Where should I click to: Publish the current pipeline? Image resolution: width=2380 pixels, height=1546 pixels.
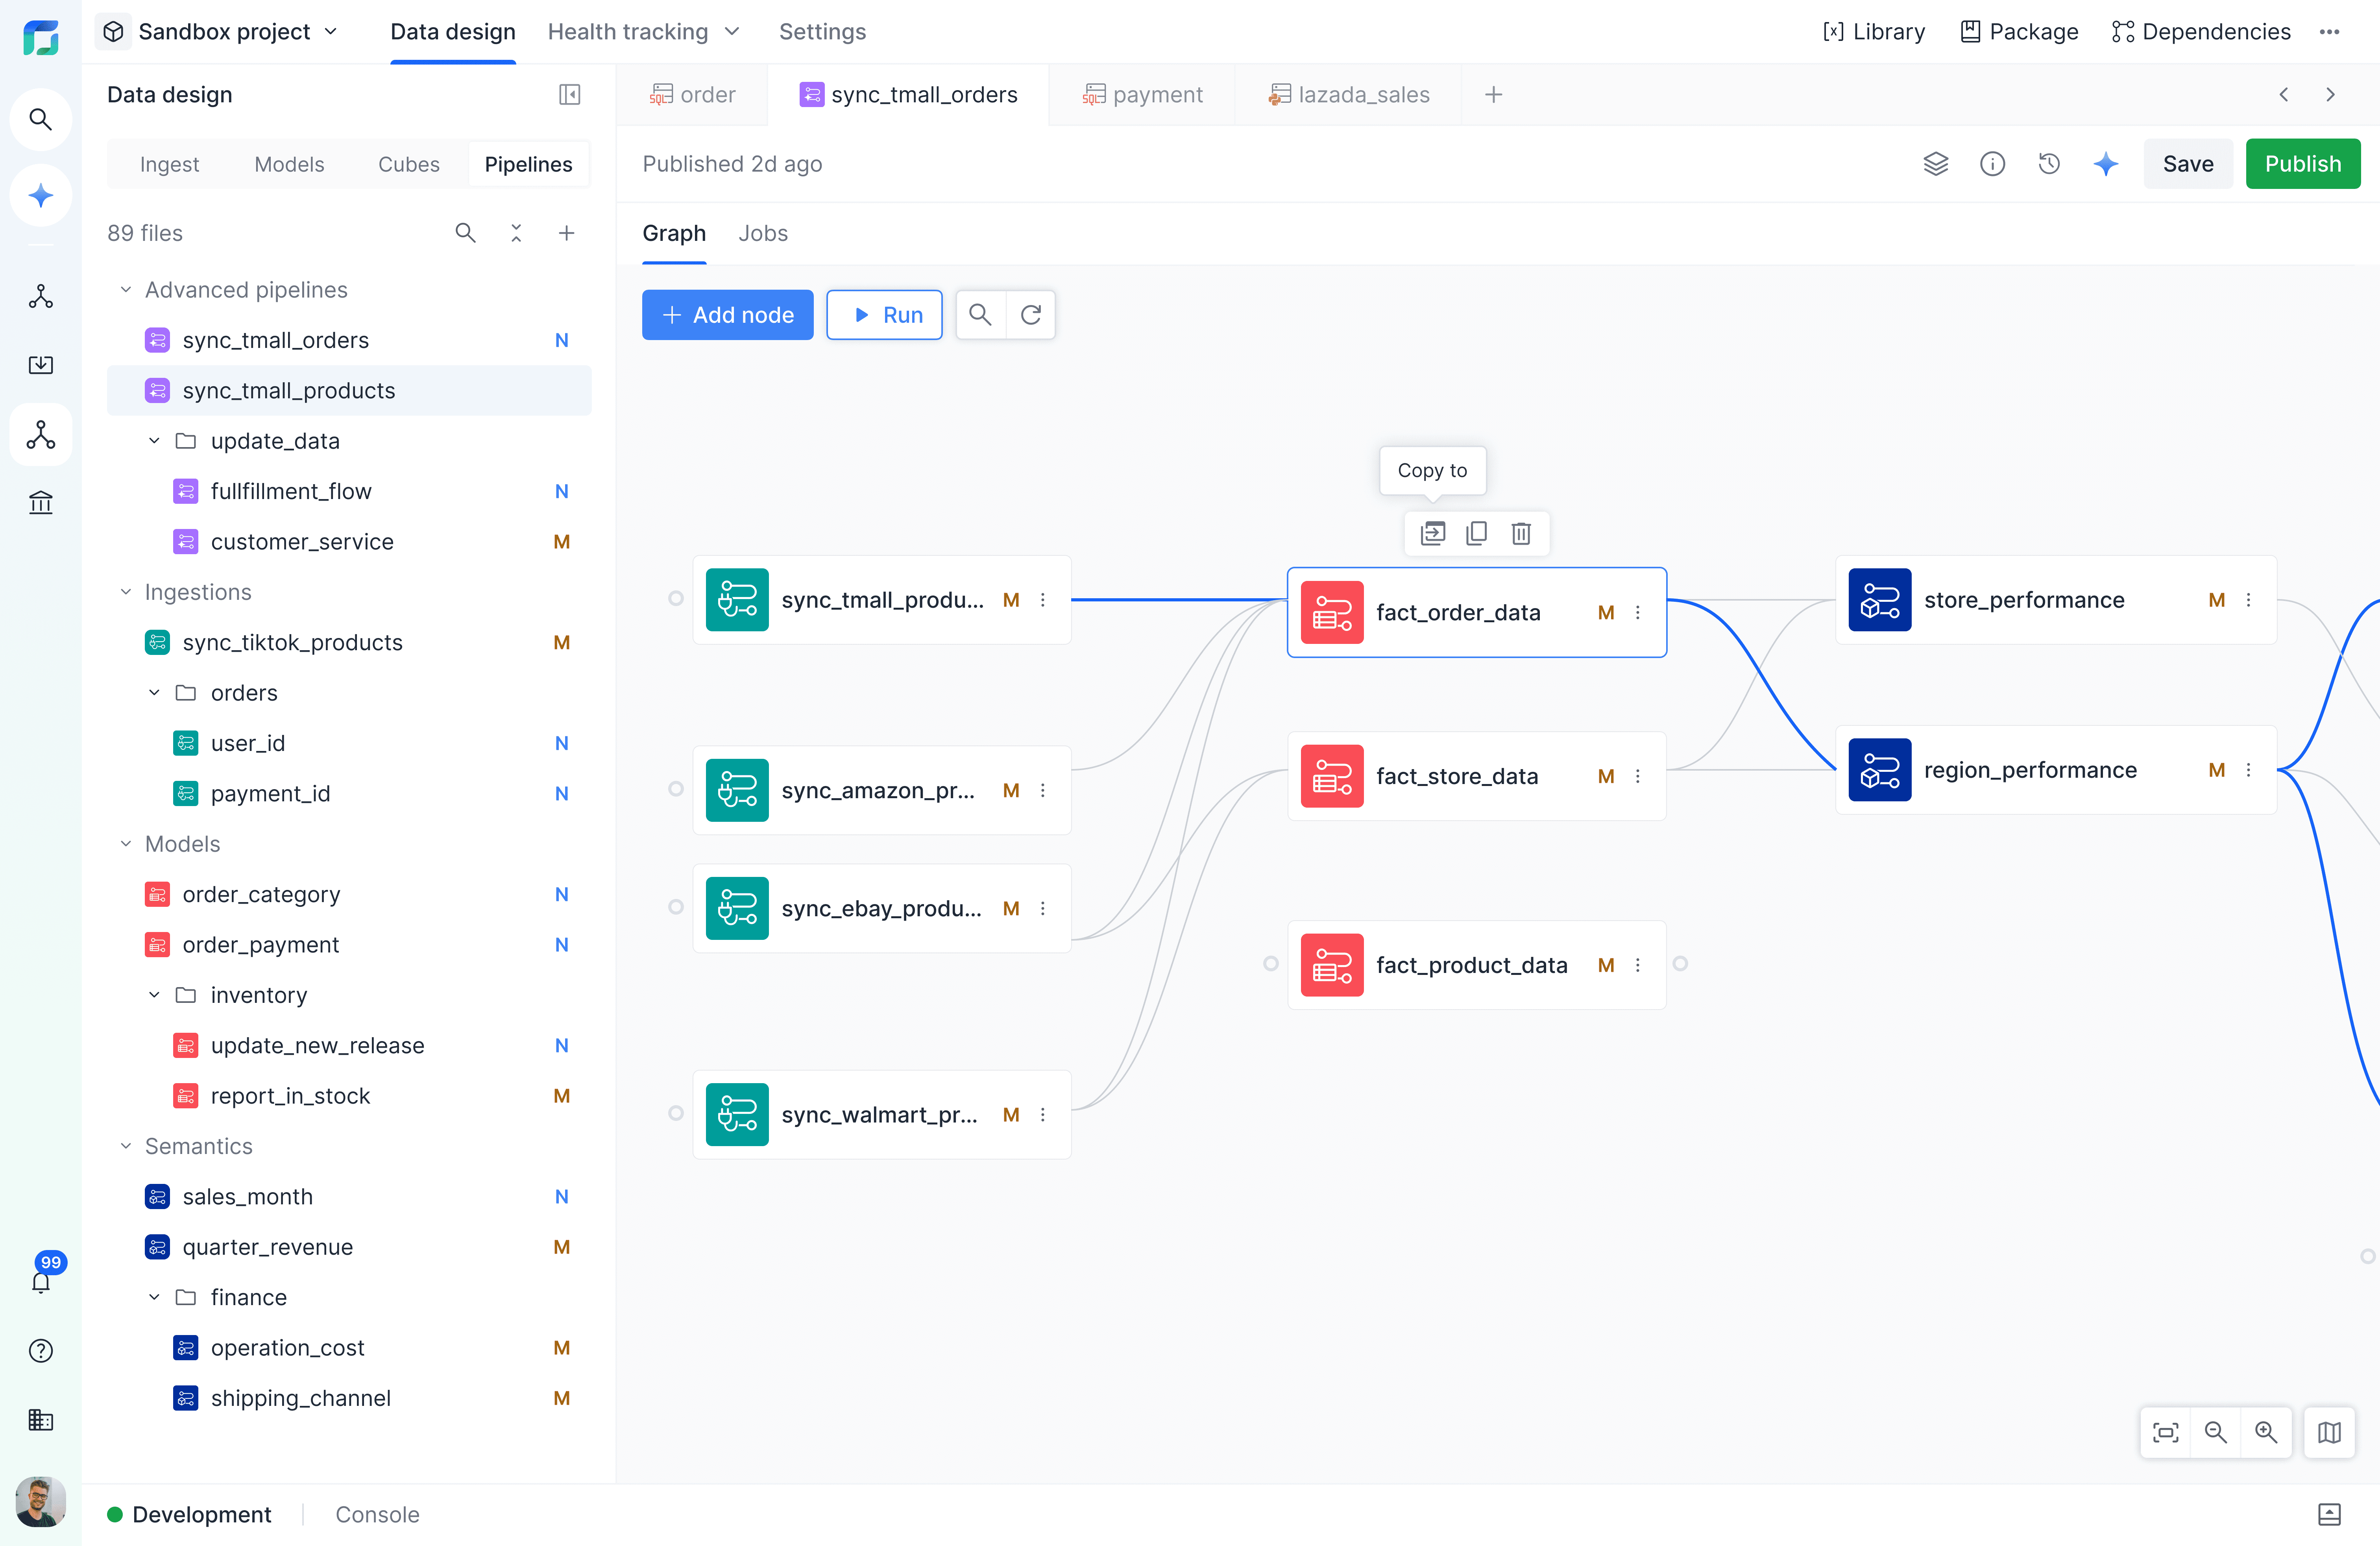point(2302,163)
